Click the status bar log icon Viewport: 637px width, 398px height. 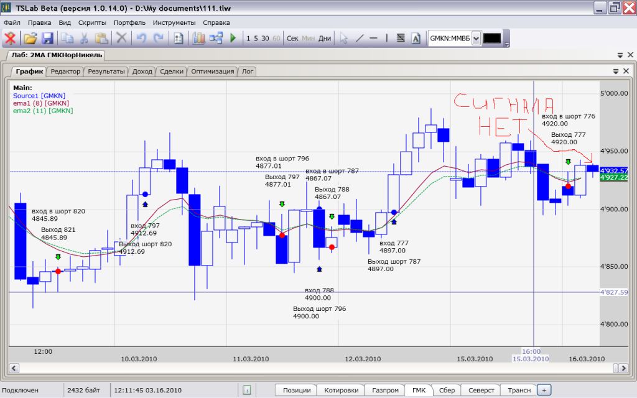(247, 391)
